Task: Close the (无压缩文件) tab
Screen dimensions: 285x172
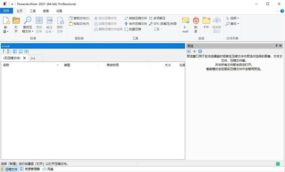Action: (25, 58)
